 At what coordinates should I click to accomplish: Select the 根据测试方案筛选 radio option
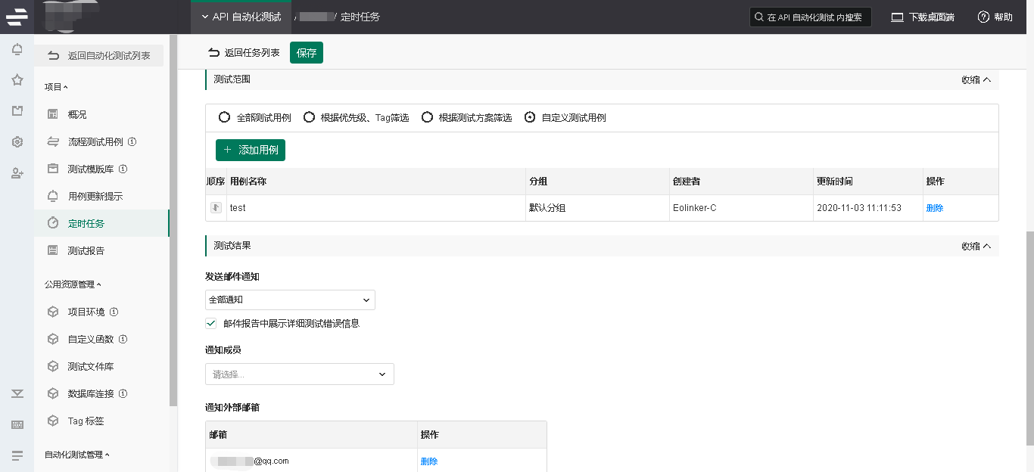pyautogui.click(x=427, y=117)
